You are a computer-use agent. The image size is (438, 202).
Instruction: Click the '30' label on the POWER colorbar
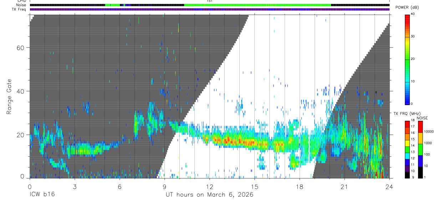point(413,37)
